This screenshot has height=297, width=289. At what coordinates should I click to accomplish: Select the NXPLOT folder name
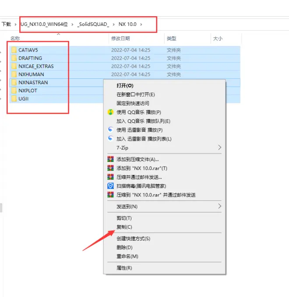coord(28,91)
